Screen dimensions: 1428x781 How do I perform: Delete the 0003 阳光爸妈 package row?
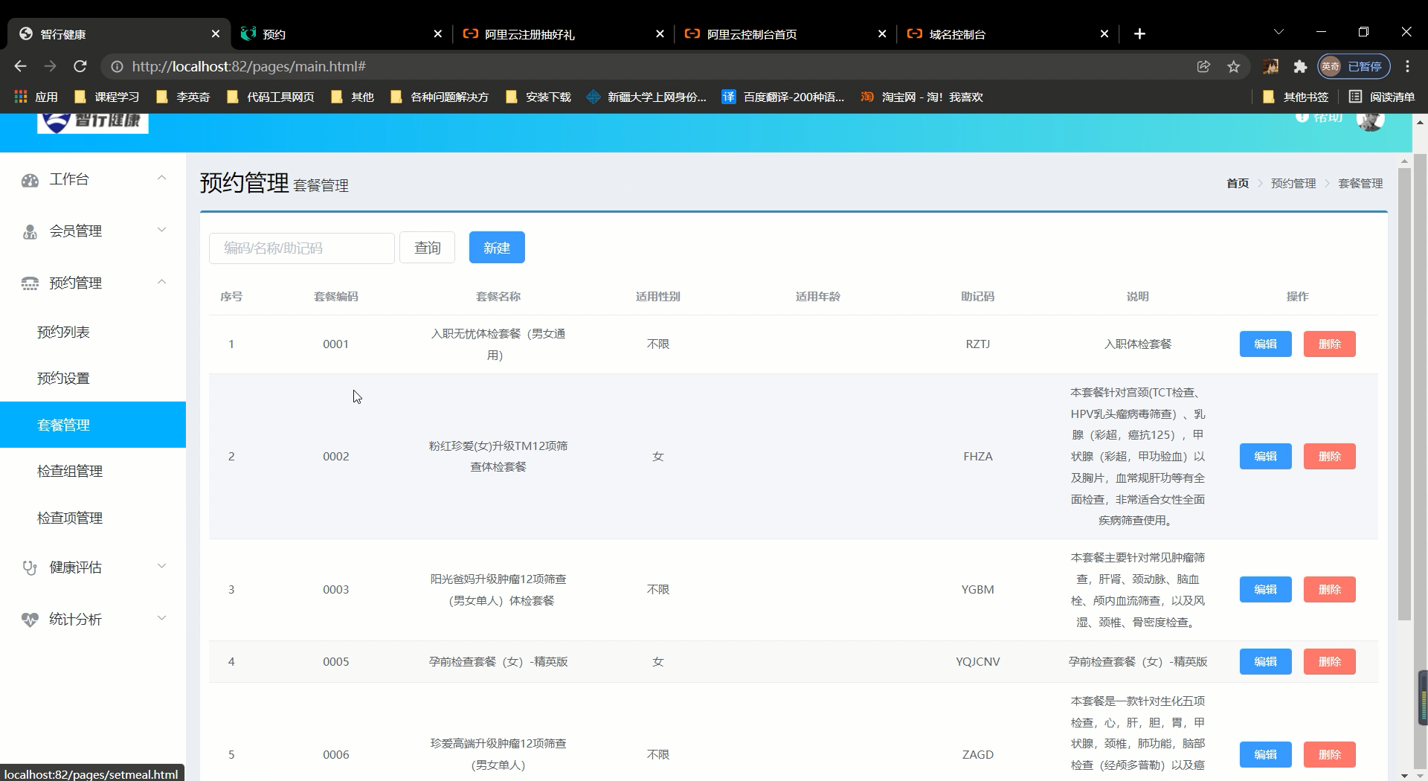pos(1329,590)
